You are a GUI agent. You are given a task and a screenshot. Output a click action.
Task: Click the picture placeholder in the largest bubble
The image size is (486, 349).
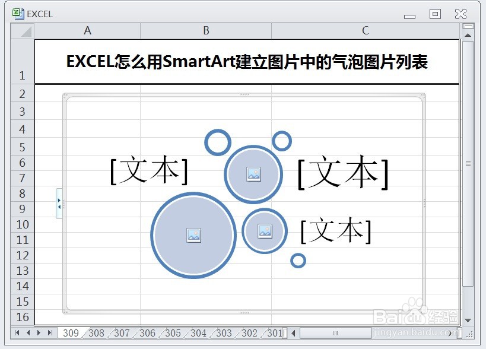(x=193, y=235)
